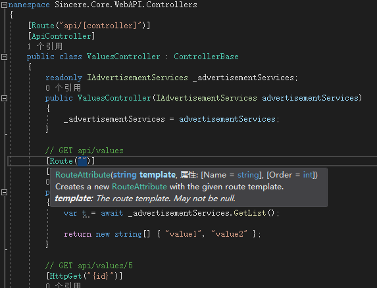Open the '1 个引用' CodeLens link
377x288 pixels.
pyautogui.click(x=45, y=47)
